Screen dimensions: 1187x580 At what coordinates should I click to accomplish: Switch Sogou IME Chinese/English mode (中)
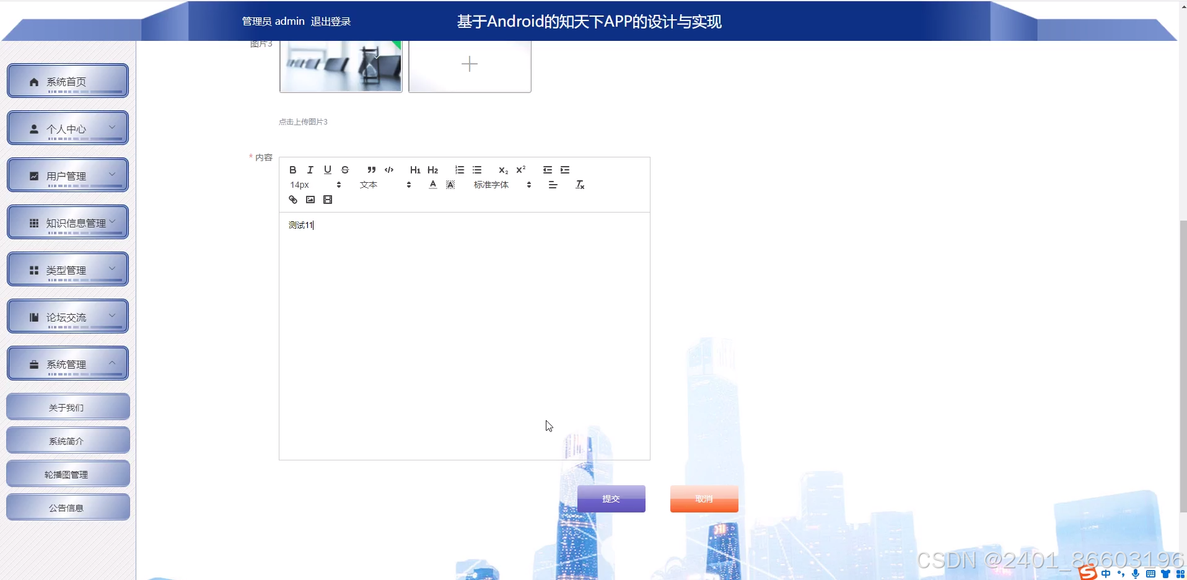[1106, 574]
